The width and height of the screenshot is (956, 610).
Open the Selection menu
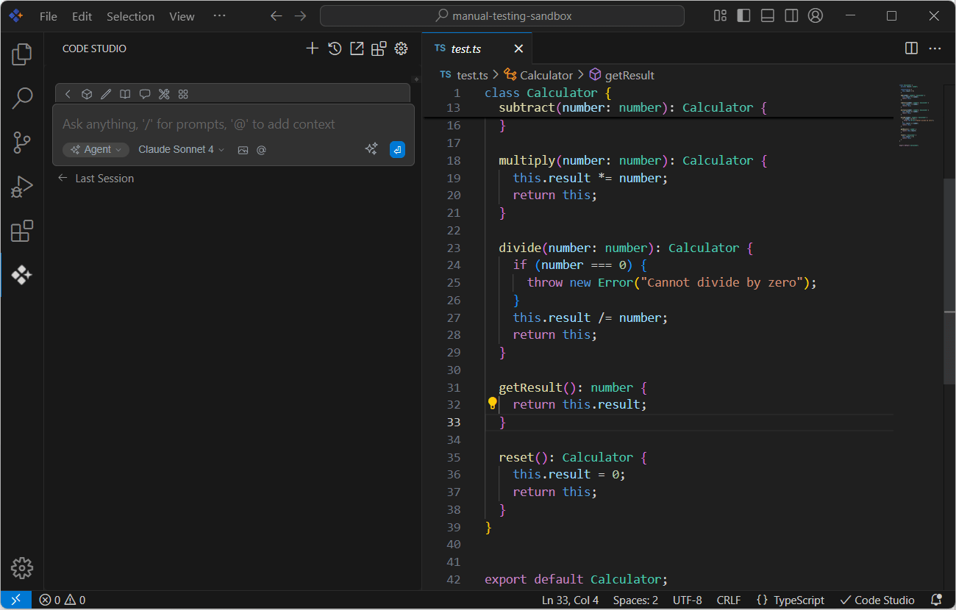[x=130, y=16]
